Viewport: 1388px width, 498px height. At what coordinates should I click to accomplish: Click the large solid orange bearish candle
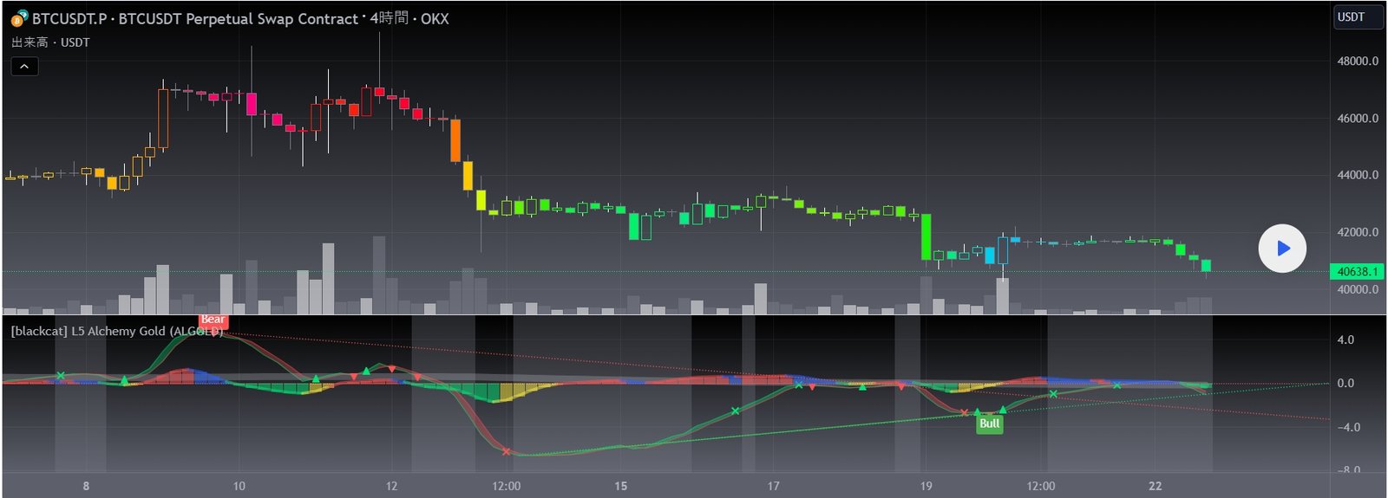(455, 140)
